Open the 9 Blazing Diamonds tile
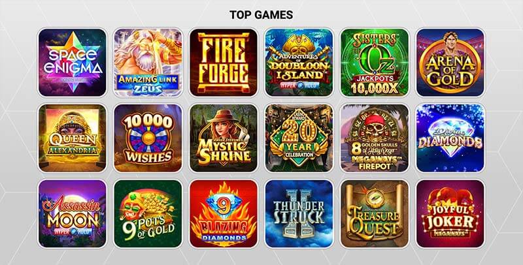The height and width of the screenshot is (265, 523). click(224, 213)
